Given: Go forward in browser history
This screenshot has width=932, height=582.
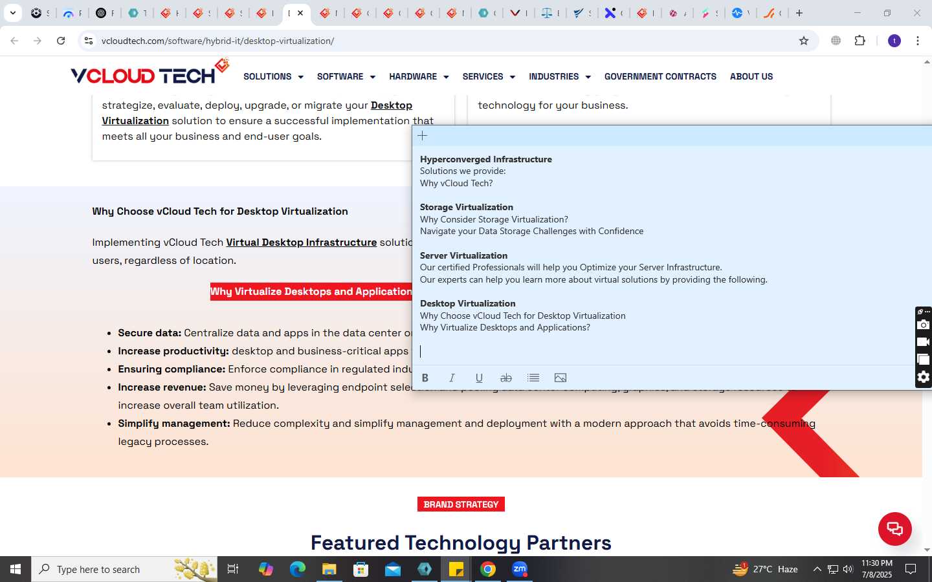Looking at the screenshot, I should point(38,41).
